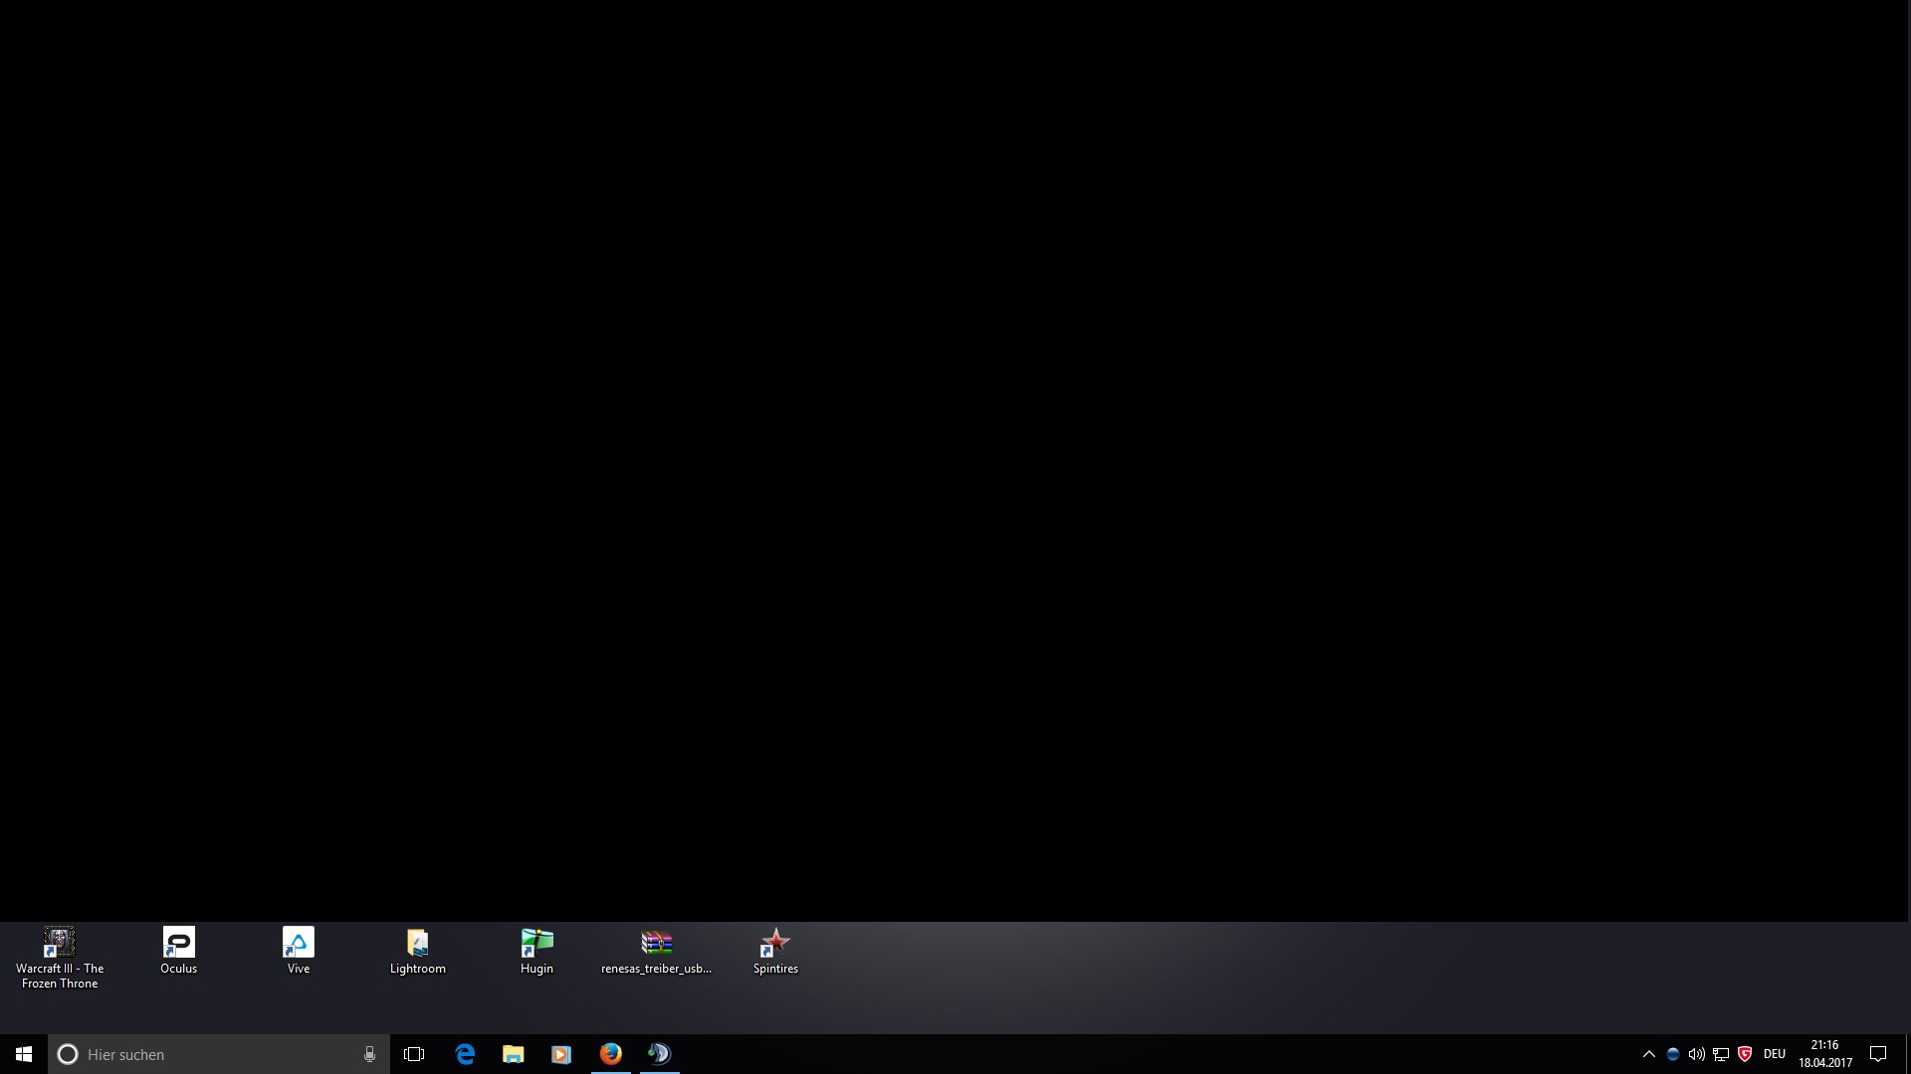Open the volume control in tray
The width and height of the screenshot is (1911, 1074).
[x=1696, y=1054]
